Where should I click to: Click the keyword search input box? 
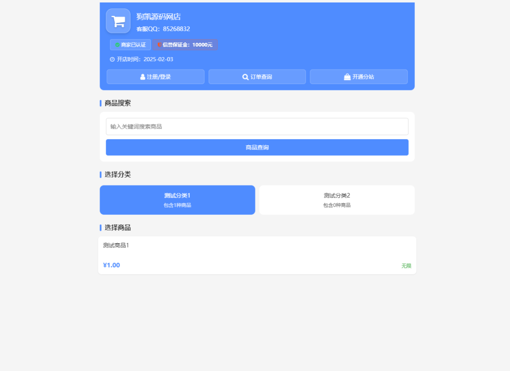[256, 126]
